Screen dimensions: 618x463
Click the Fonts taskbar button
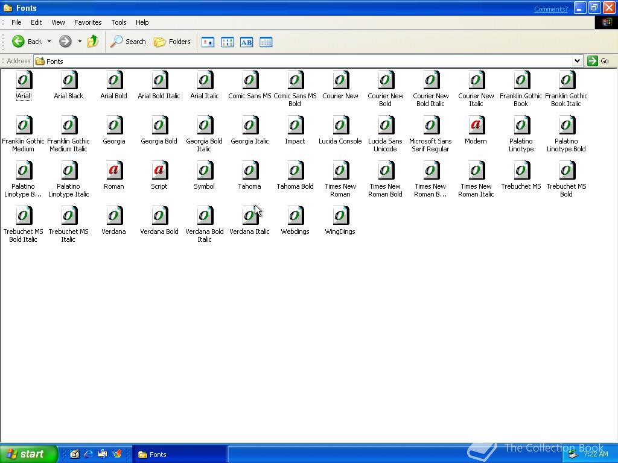tap(179, 455)
